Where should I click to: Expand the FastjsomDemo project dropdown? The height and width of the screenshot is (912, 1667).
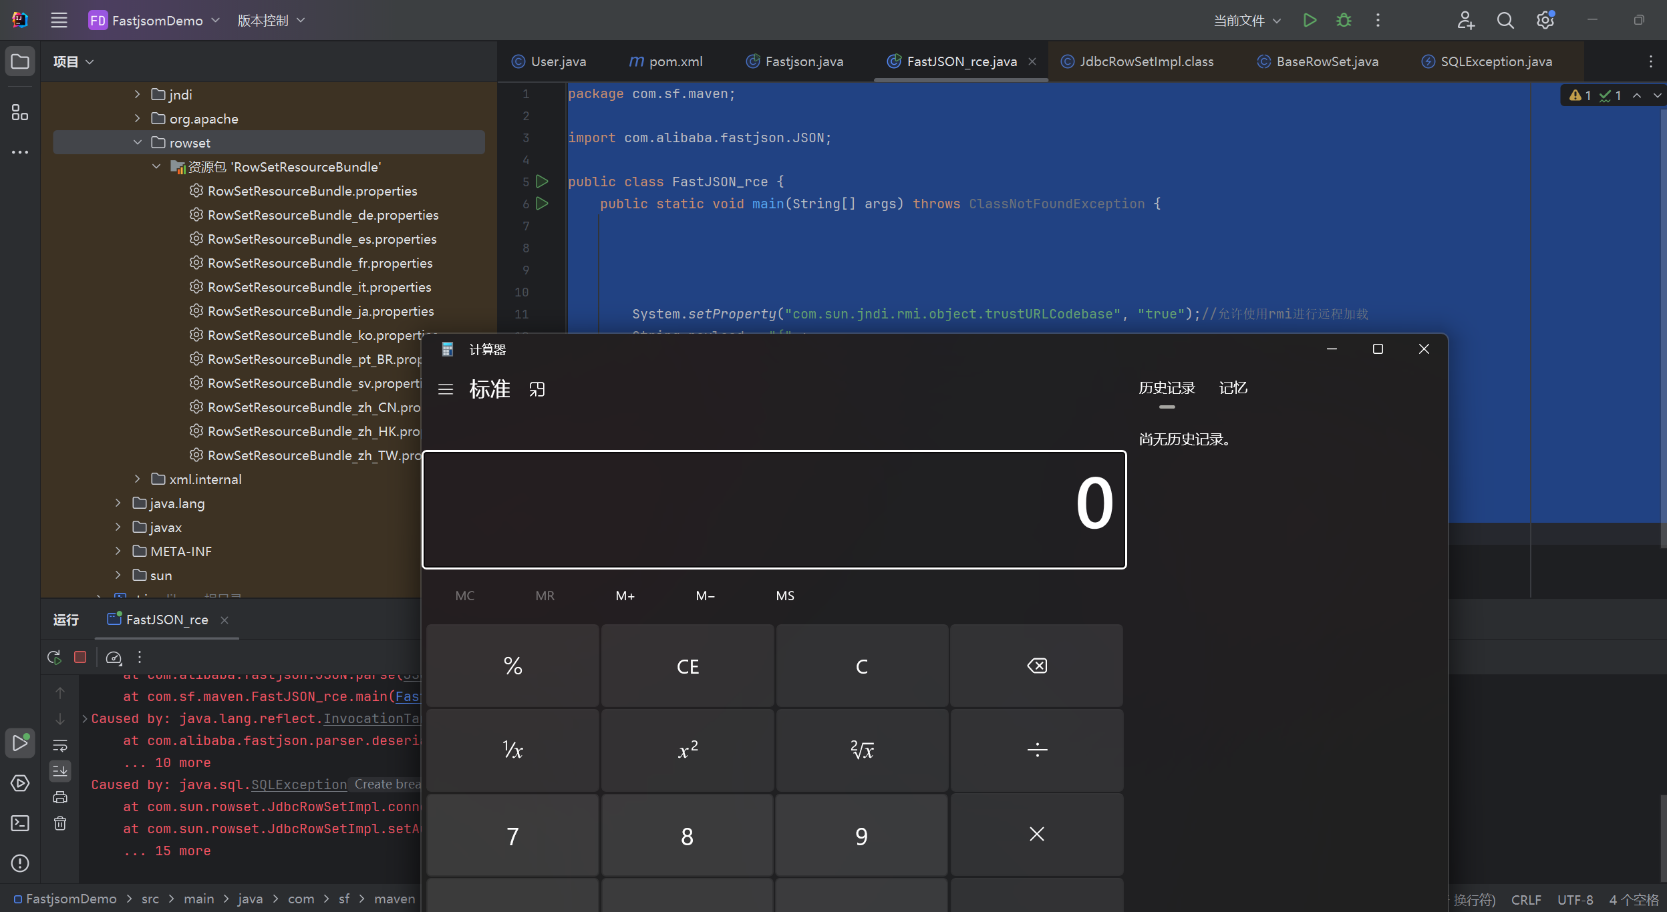tap(154, 20)
